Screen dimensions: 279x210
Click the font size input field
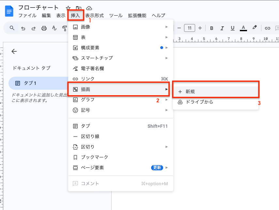pos(190,28)
